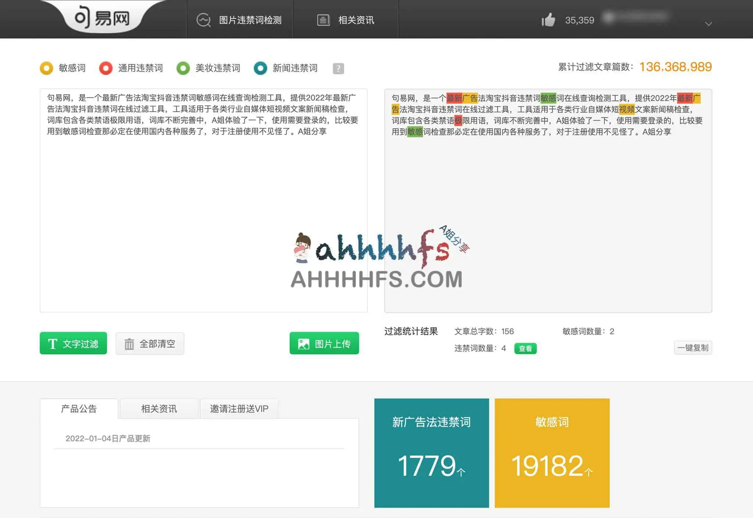
Task: Click the 查看 button for banned words
Action: click(525, 349)
